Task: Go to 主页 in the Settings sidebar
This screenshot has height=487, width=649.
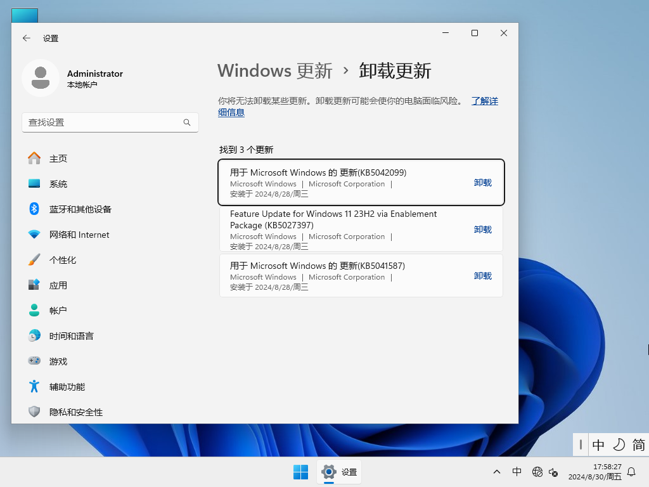Action: (58, 159)
